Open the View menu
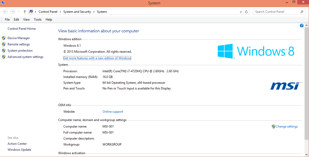Image resolution: width=309 pixels, height=157 pixels. tap(26, 20)
